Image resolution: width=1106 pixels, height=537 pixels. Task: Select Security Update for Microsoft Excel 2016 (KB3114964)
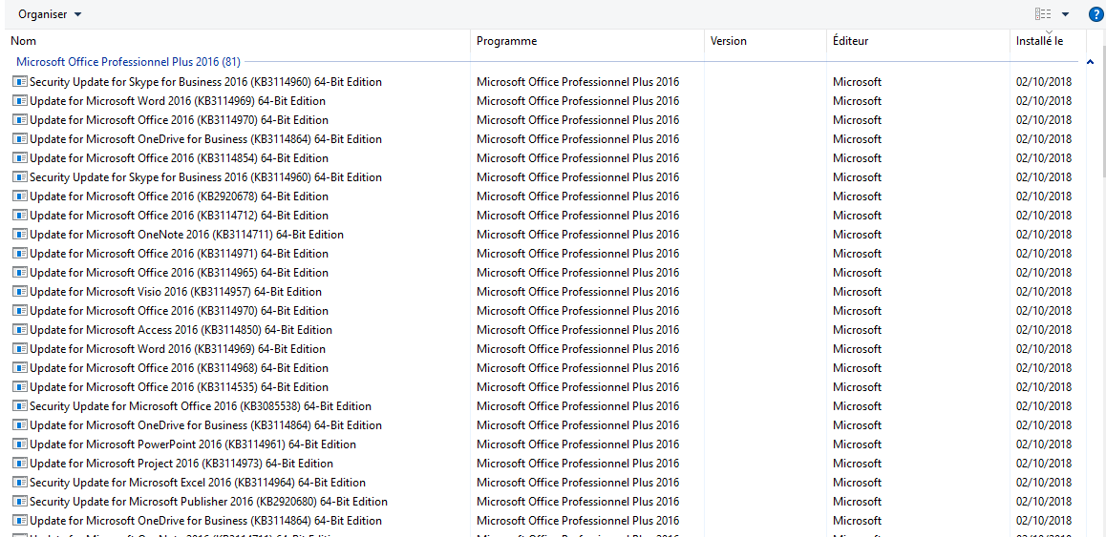[198, 482]
